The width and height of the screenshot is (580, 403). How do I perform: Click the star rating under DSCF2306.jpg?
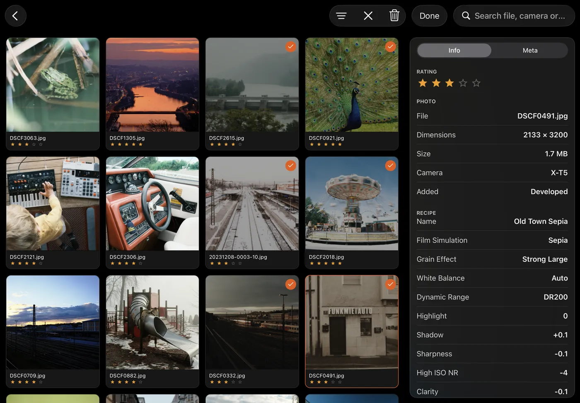click(126, 263)
